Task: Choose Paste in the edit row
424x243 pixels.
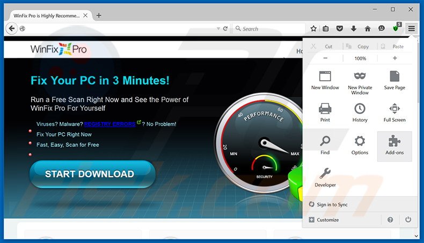Action: click(395, 47)
